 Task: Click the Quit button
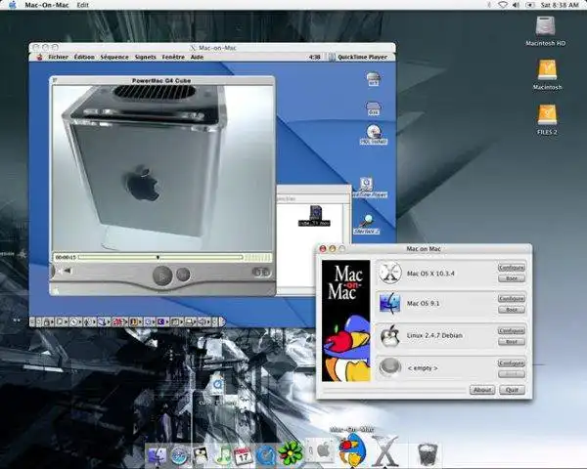coord(511,389)
